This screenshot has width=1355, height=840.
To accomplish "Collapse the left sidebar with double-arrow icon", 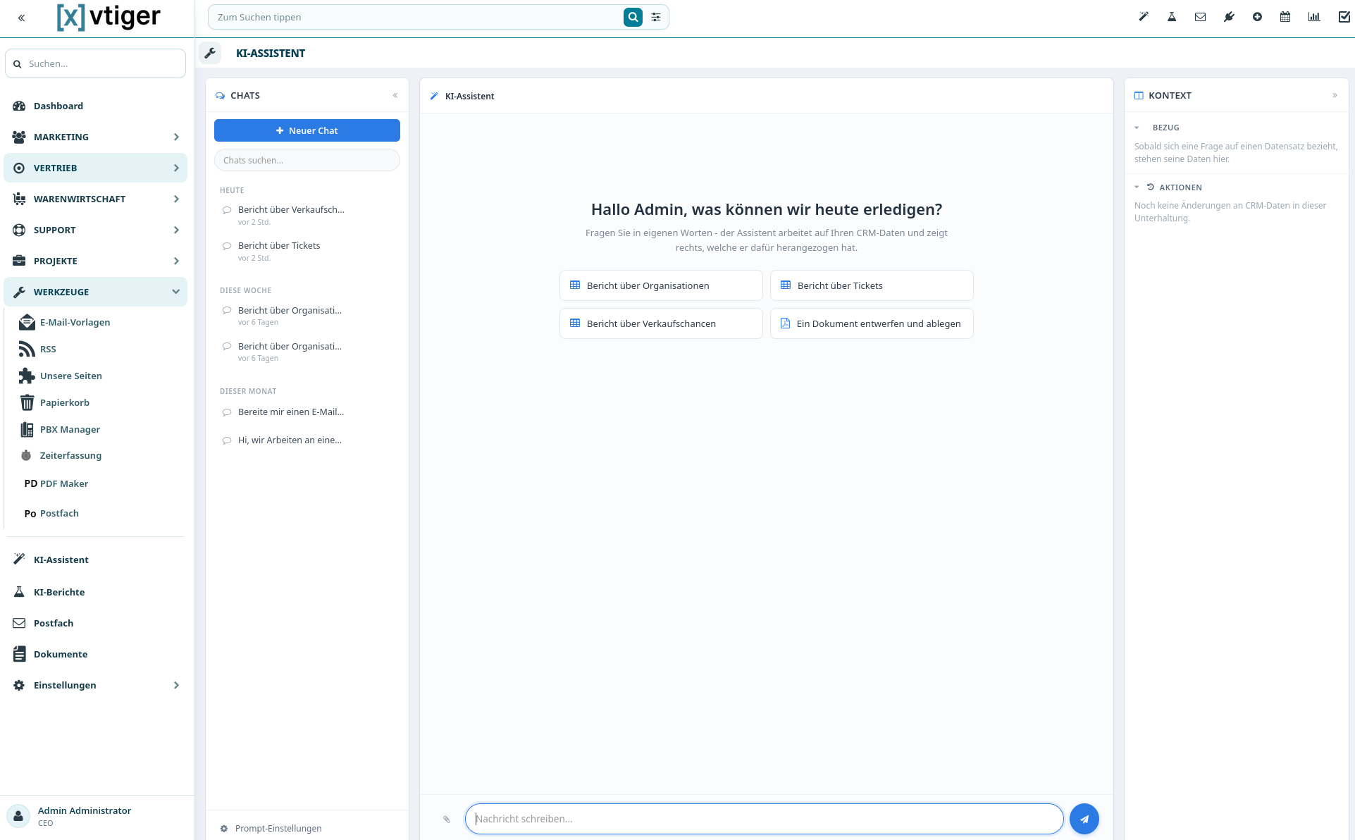I will [x=21, y=18].
